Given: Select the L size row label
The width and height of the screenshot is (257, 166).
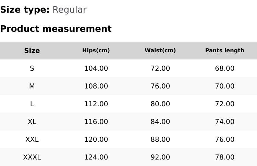Looking at the screenshot, I should pos(32,104).
